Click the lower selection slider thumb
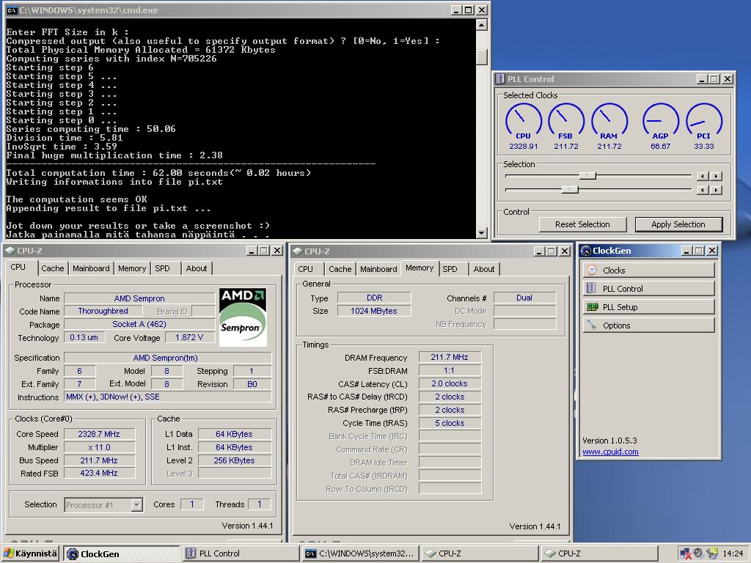The width and height of the screenshot is (751, 563). [x=570, y=190]
